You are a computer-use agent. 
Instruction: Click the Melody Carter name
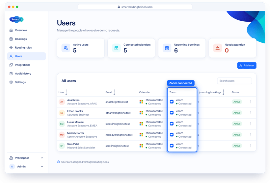(x=76, y=133)
